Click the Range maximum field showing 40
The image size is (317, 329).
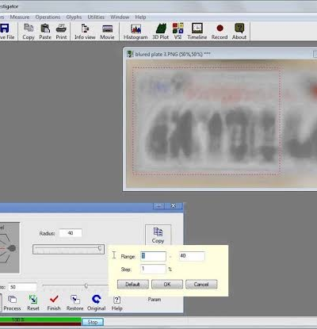pos(192,256)
